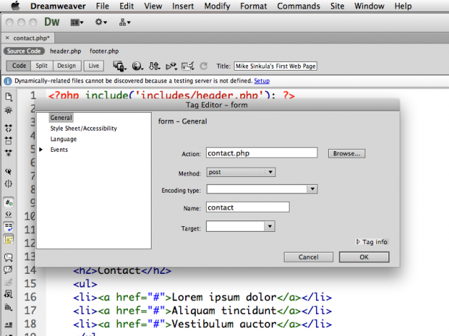Image resolution: width=449 pixels, height=336 pixels.
Task: Switch to Code view
Action: (19, 66)
